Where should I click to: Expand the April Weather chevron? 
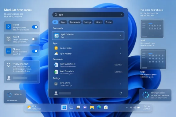point(120,54)
